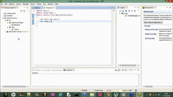Switch to the Declaration tab
This screenshot has height=97, width=173.
click(x=57, y=70)
